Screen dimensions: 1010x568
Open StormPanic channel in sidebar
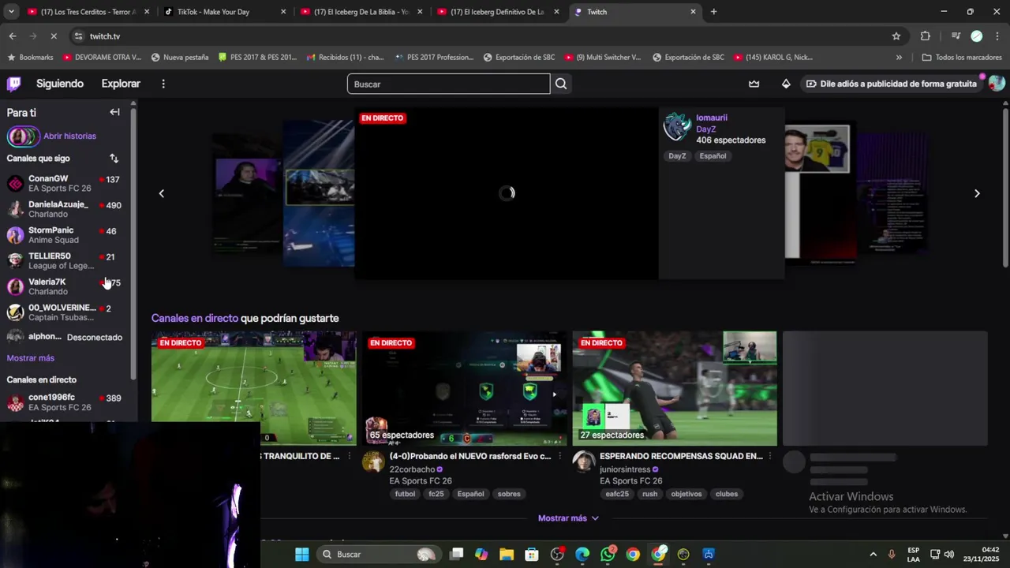point(64,235)
